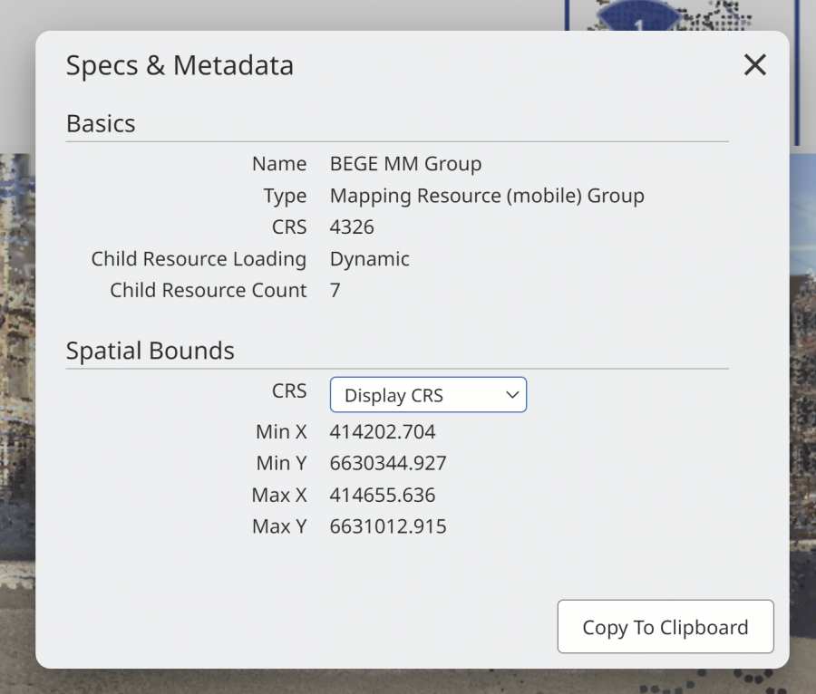Click the Child Resource Loading label
816x694 pixels.
pyautogui.click(x=199, y=259)
